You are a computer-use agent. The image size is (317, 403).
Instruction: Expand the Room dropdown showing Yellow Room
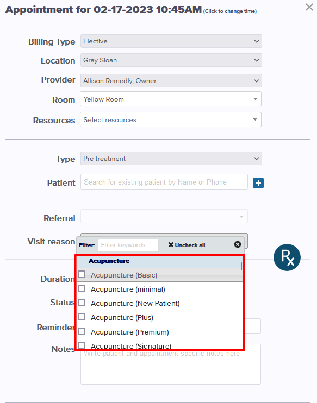(171, 99)
